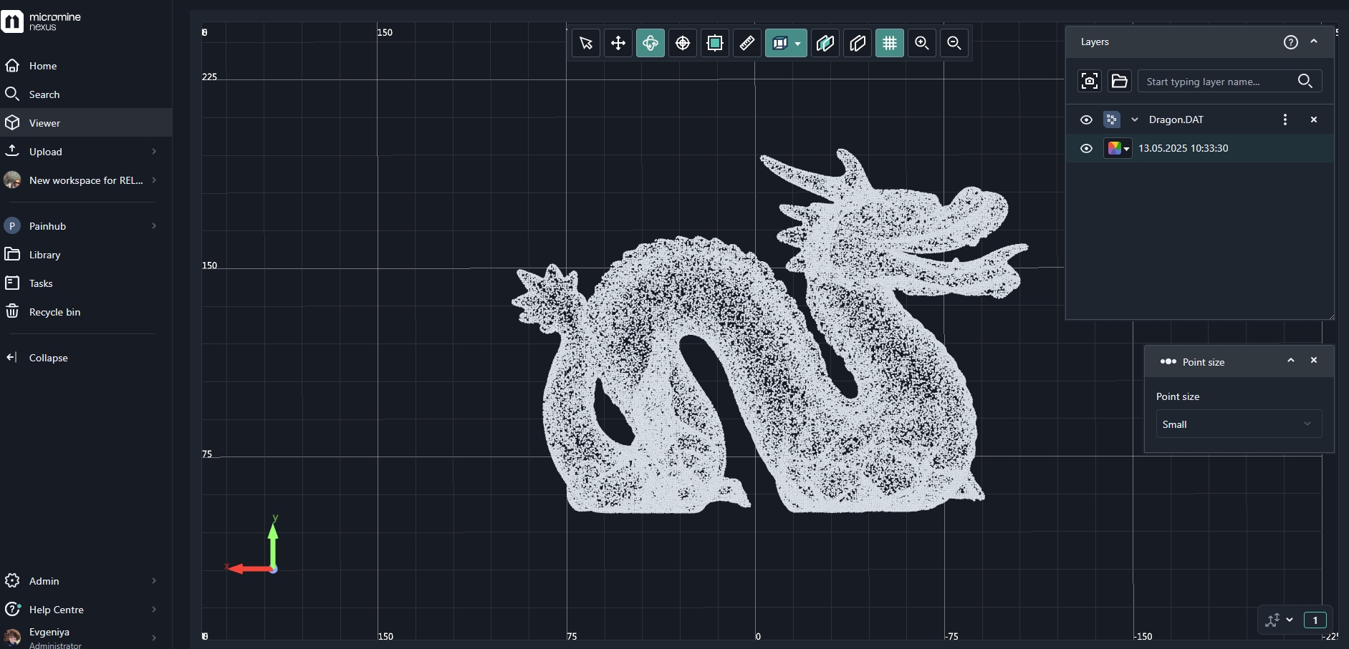Click the 3D rotate orbit tool
Screen dimensions: 1349x649
pyautogui.click(x=651, y=43)
